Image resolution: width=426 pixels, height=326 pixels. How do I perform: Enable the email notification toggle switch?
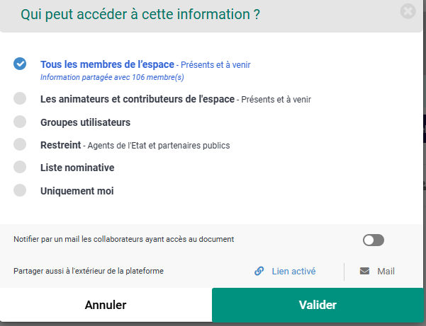pyautogui.click(x=373, y=240)
